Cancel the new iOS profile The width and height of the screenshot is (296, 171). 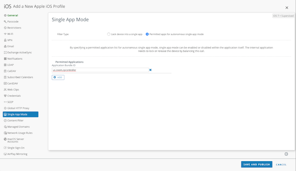click(x=281, y=165)
